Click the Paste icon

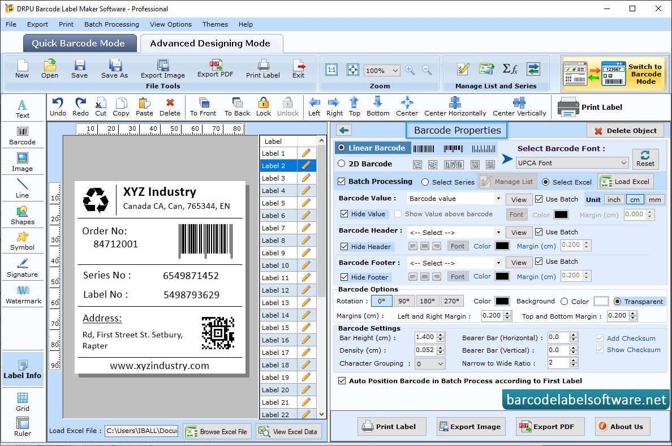click(x=144, y=107)
